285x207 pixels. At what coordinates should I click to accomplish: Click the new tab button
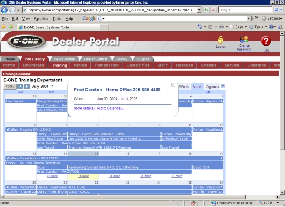coord(105,27)
